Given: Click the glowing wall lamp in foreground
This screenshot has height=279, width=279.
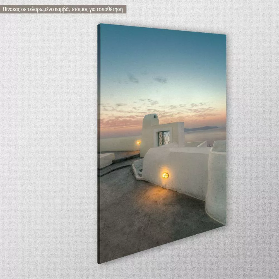Looking at the screenshot, I should (x=165, y=175).
